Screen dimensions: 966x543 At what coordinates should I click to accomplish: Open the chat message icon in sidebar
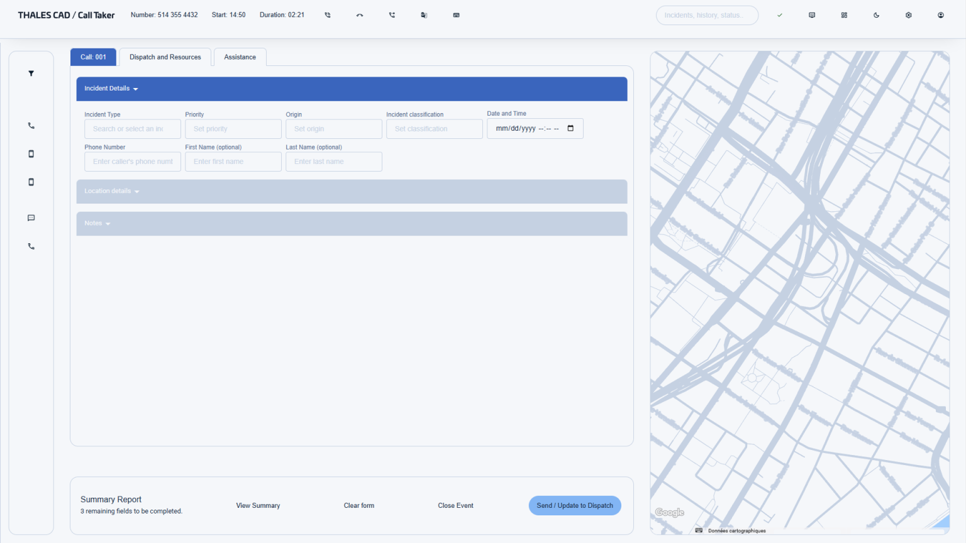(31, 218)
